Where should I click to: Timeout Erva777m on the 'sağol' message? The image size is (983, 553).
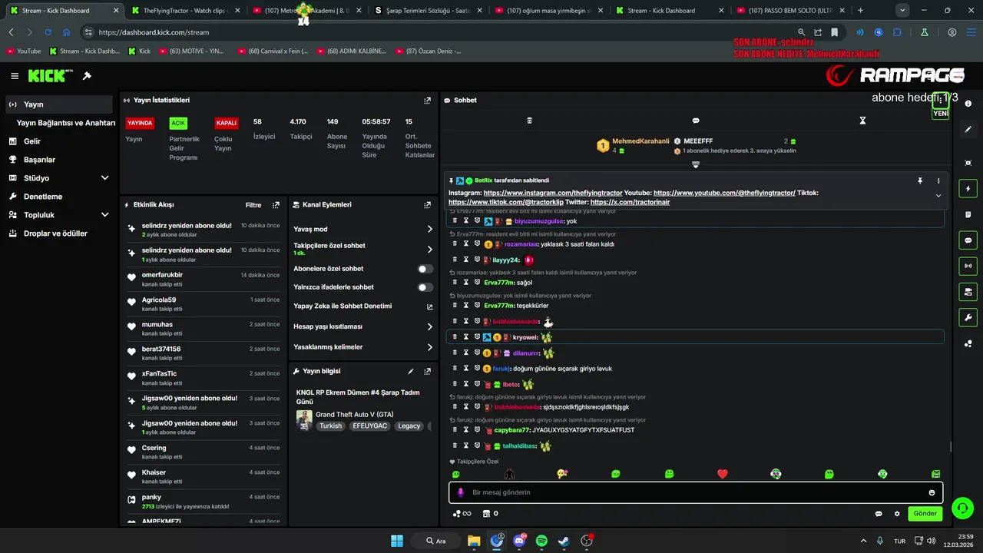(x=465, y=282)
